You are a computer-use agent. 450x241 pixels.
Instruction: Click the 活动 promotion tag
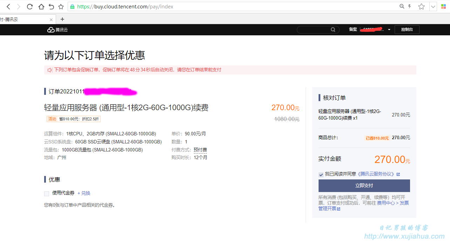coord(52,119)
